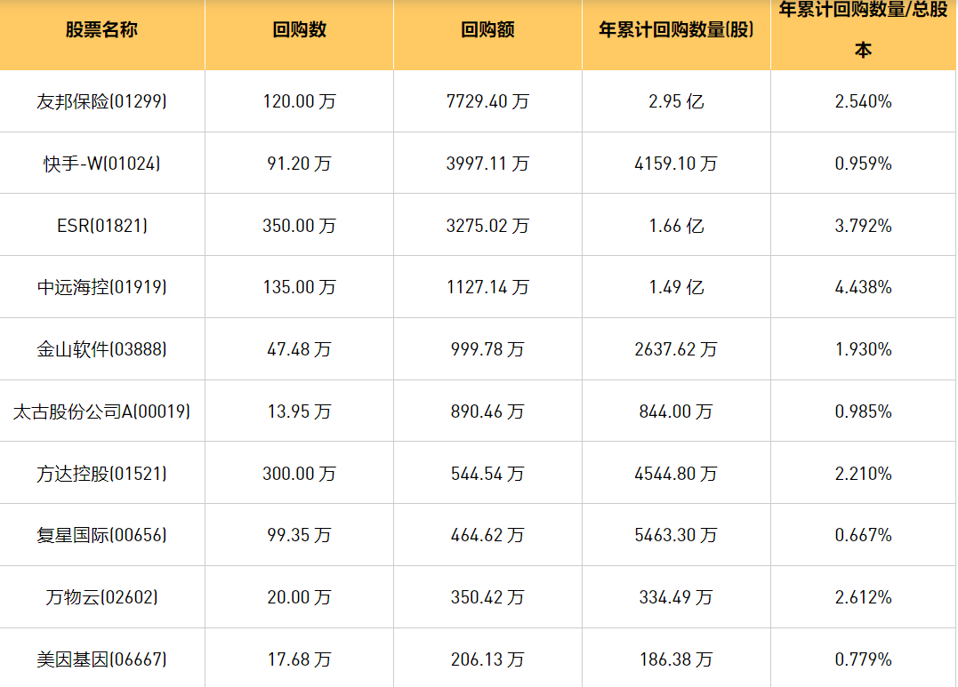Screen dimensions: 958x687
Task: Click the 1127.14 万 buyback amount cell
Action: coord(487,288)
